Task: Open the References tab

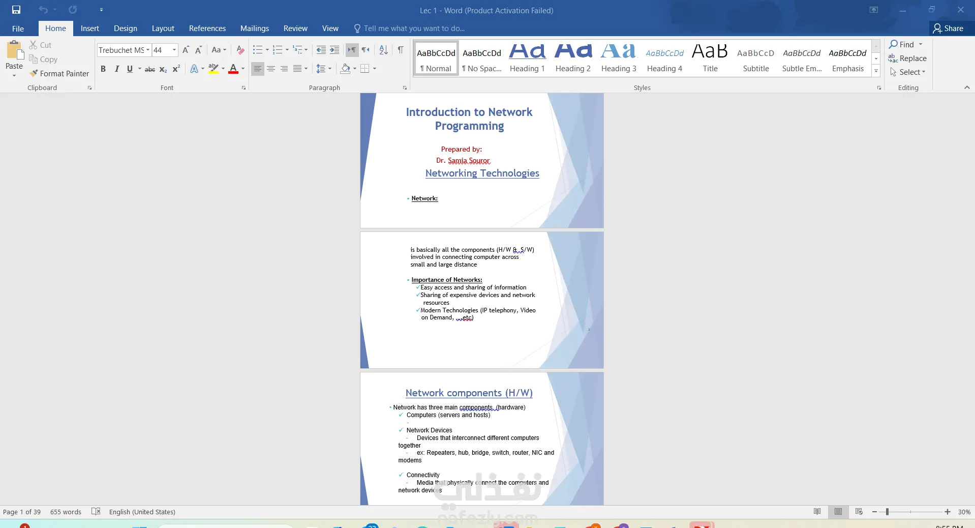Action: [207, 28]
